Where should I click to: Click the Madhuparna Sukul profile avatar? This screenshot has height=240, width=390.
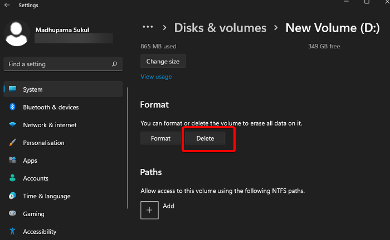click(x=17, y=33)
